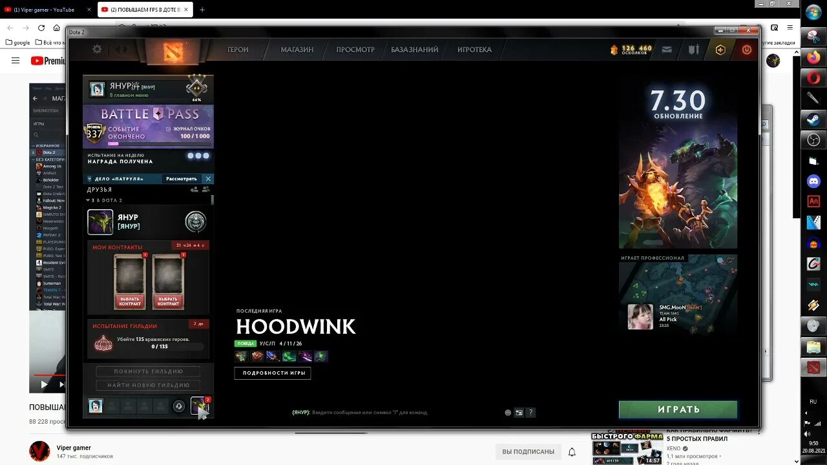Click the last item icon under Hoodwink
This screenshot has height=465, width=827.
click(x=321, y=356)
